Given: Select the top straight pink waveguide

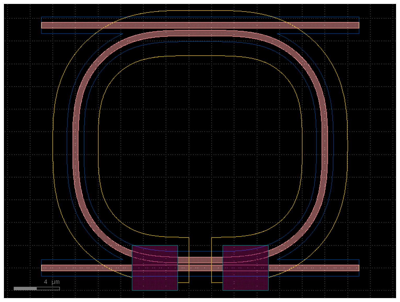Looking at the screenshot, I should [200, 25].
